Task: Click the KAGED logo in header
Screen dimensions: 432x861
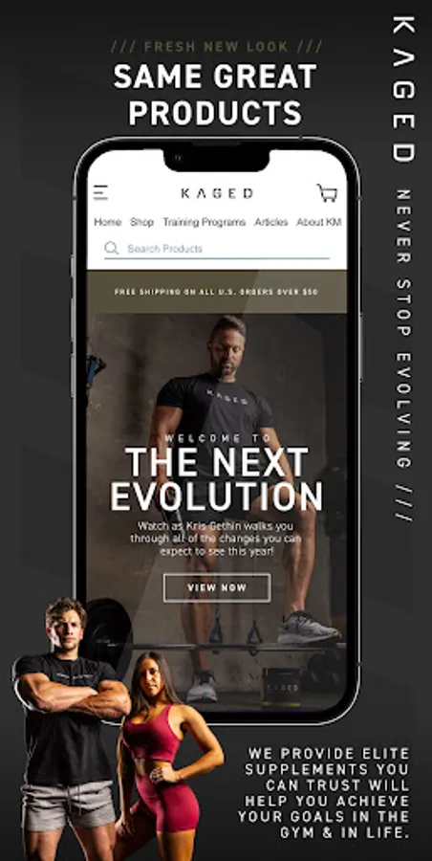Action: coord(217,193)
